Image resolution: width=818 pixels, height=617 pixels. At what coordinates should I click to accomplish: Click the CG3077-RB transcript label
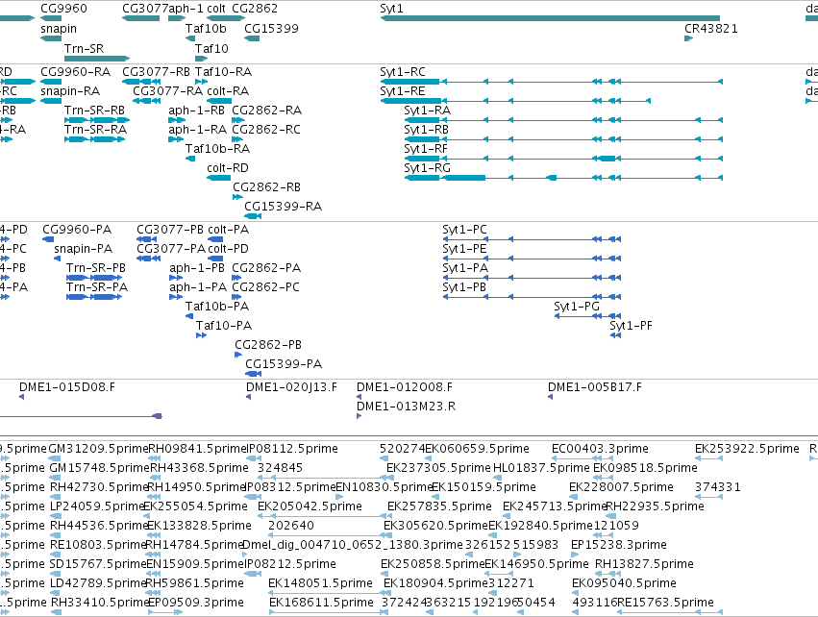156,71
